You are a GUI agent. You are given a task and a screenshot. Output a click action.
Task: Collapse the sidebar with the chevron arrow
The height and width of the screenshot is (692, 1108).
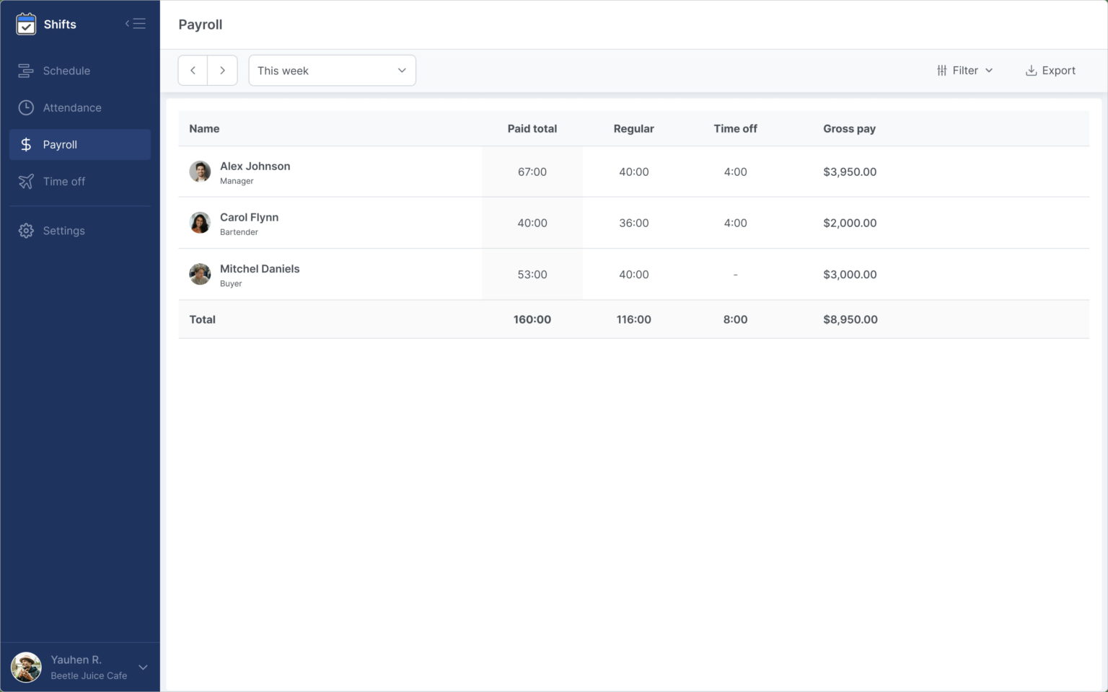click(135, 23)
